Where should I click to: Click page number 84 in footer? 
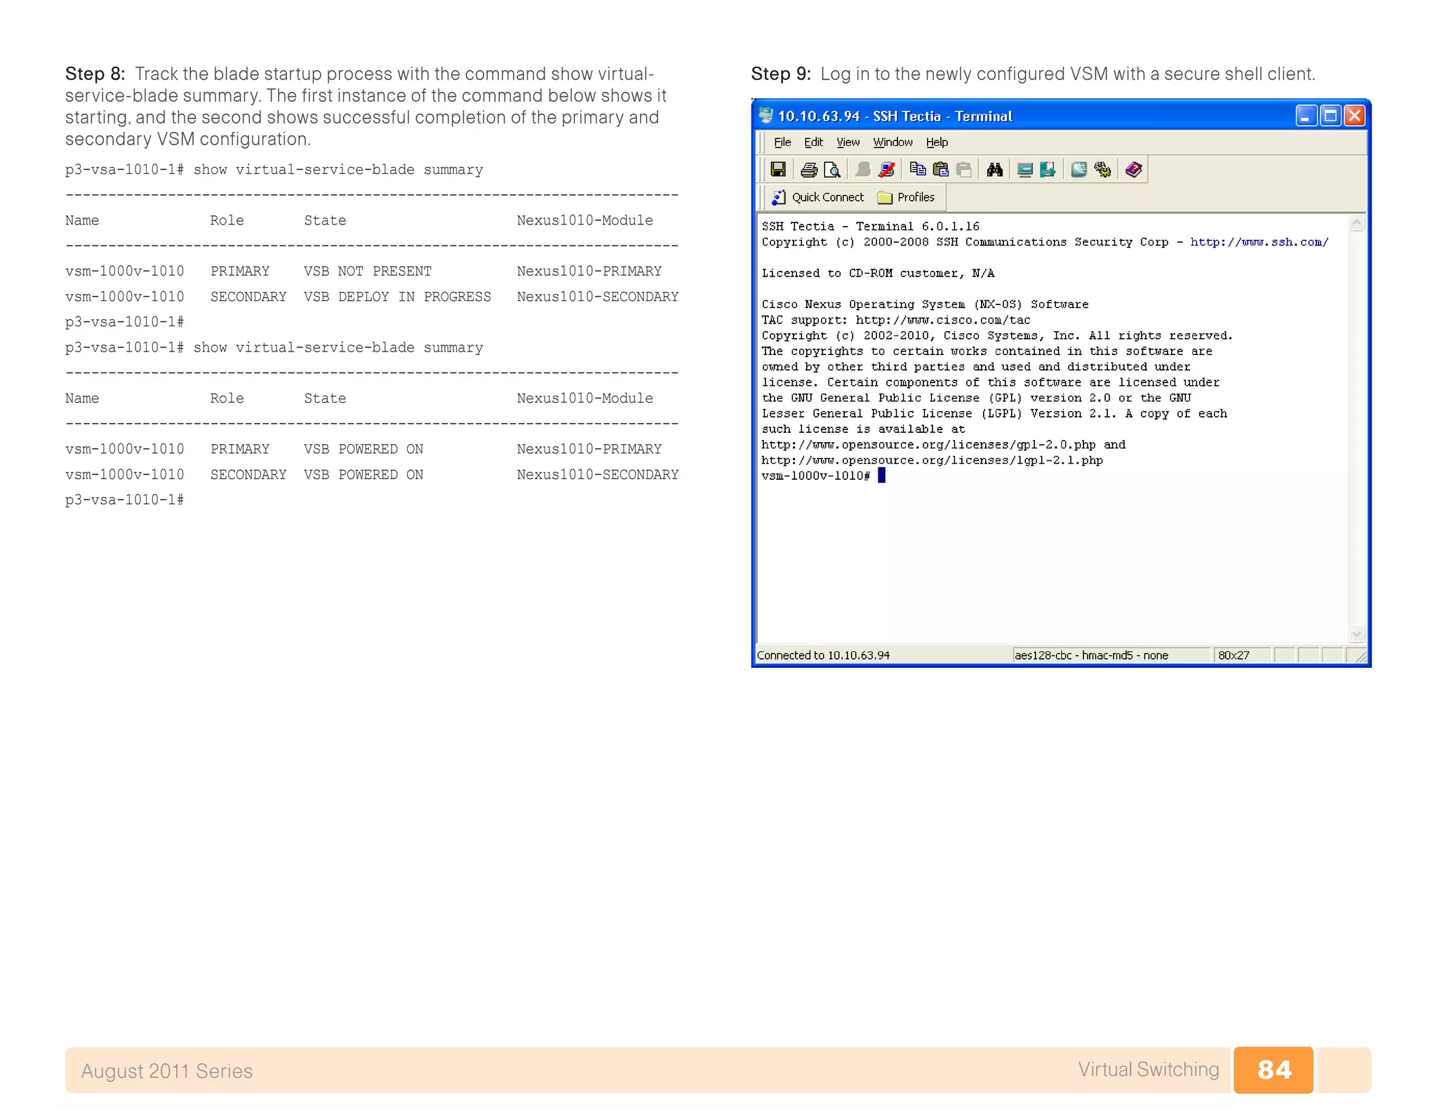point(1274,1070)
